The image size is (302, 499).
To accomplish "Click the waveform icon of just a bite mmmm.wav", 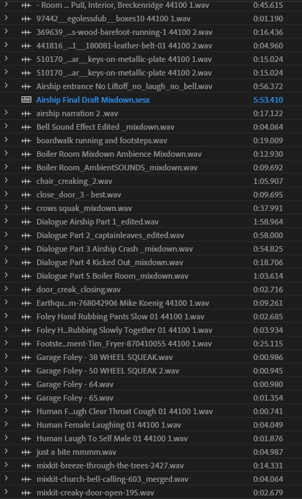I will [x=26, y=452].
